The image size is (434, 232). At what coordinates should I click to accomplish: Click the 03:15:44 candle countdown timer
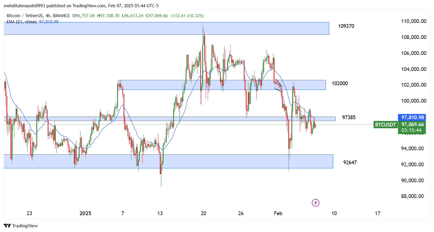pos(412,130)
